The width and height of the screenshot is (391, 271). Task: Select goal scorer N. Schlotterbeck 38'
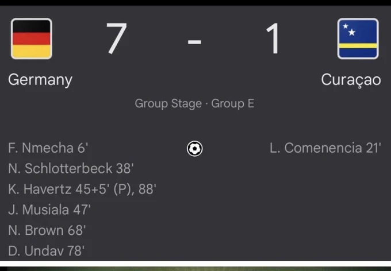(71, 168)
